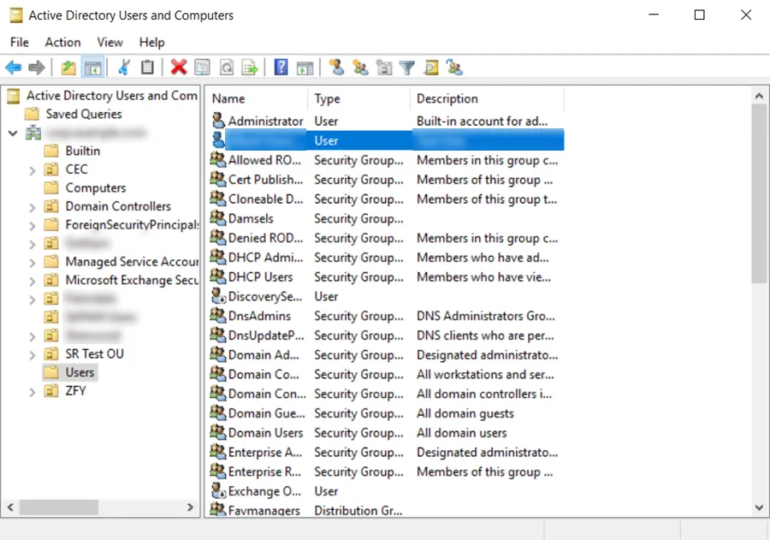Screen dimensions: 770x540
Task: Select the Cloneable D... group row
Action: tap(386, 199)
